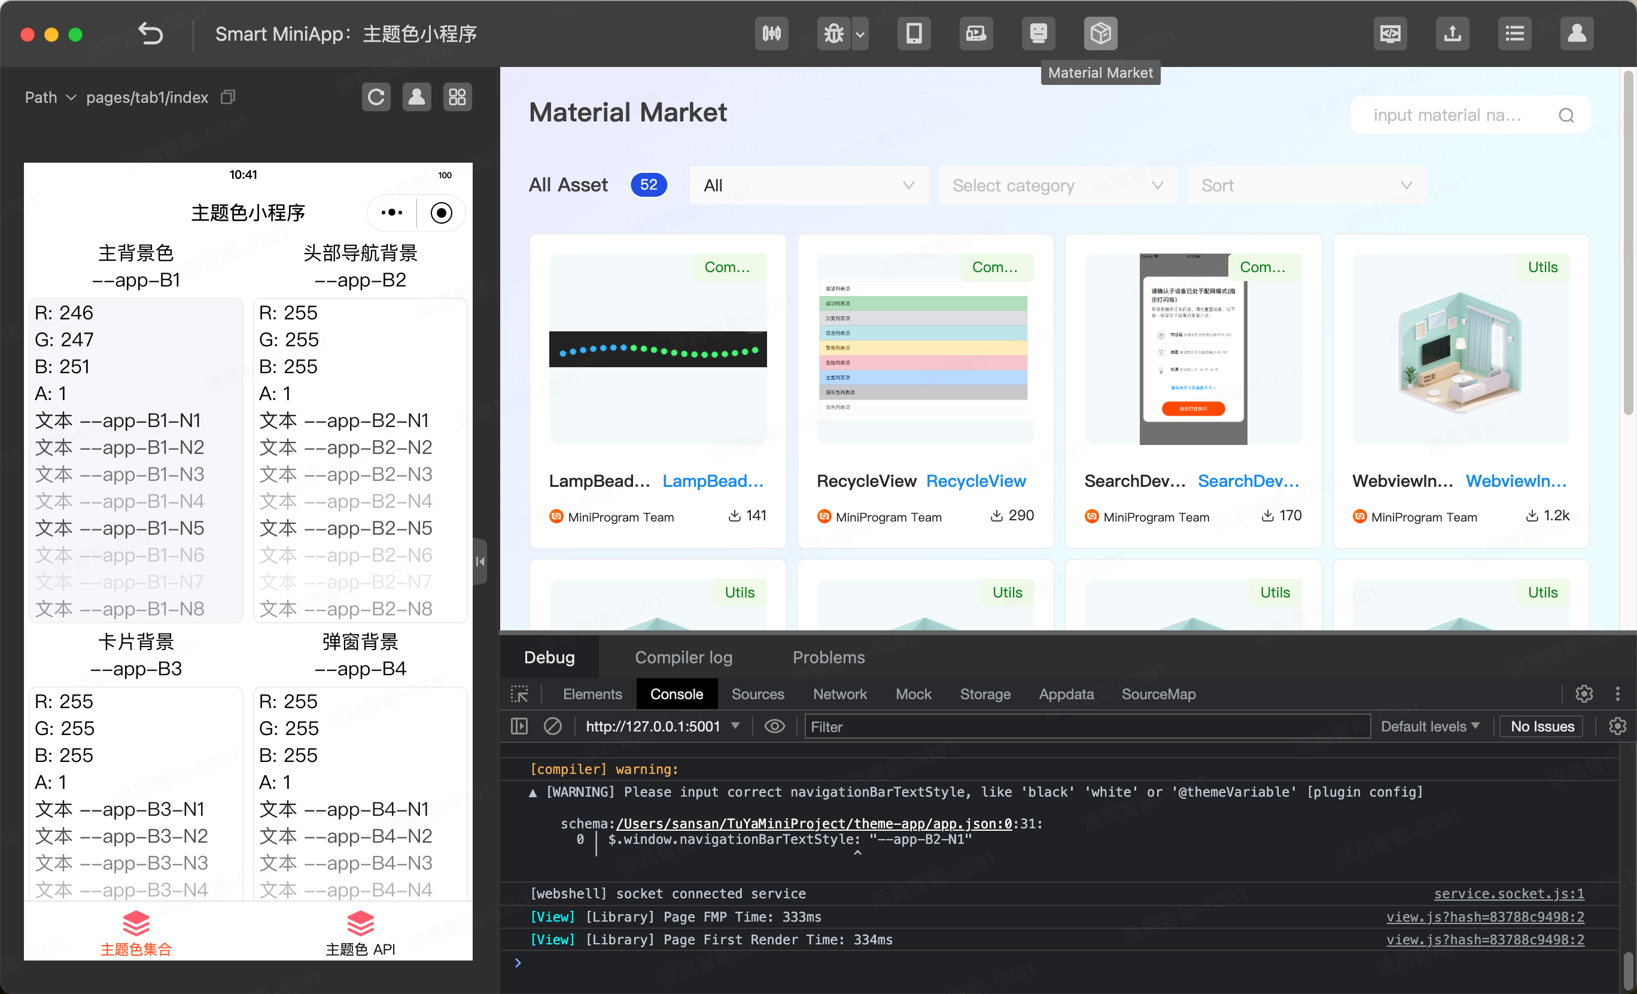Click the code editor icon
The image size is (1637, 994).
click(1390, 33)
